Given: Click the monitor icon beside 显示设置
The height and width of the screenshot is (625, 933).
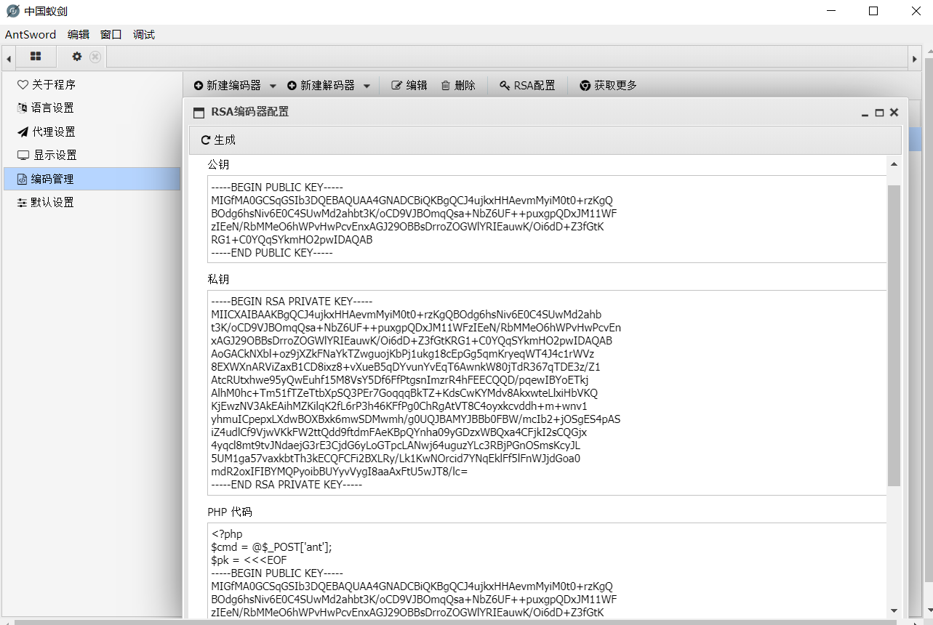Looking at the screenshot, I should 23,156.
